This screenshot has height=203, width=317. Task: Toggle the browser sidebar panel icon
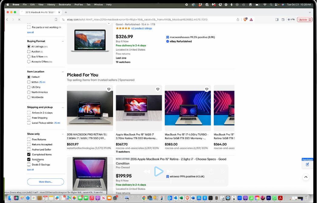click(x=277, y=19)
